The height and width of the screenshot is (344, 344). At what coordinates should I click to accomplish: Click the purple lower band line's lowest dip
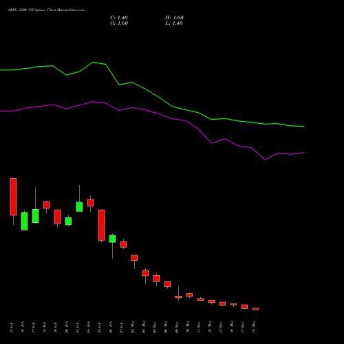point(265,160)
